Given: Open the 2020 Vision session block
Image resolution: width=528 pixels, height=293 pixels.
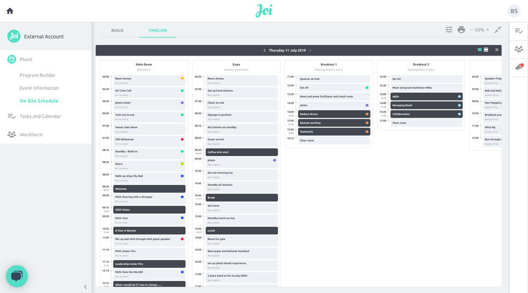Looking at the screenshot, I should click(x=149, y=209).
